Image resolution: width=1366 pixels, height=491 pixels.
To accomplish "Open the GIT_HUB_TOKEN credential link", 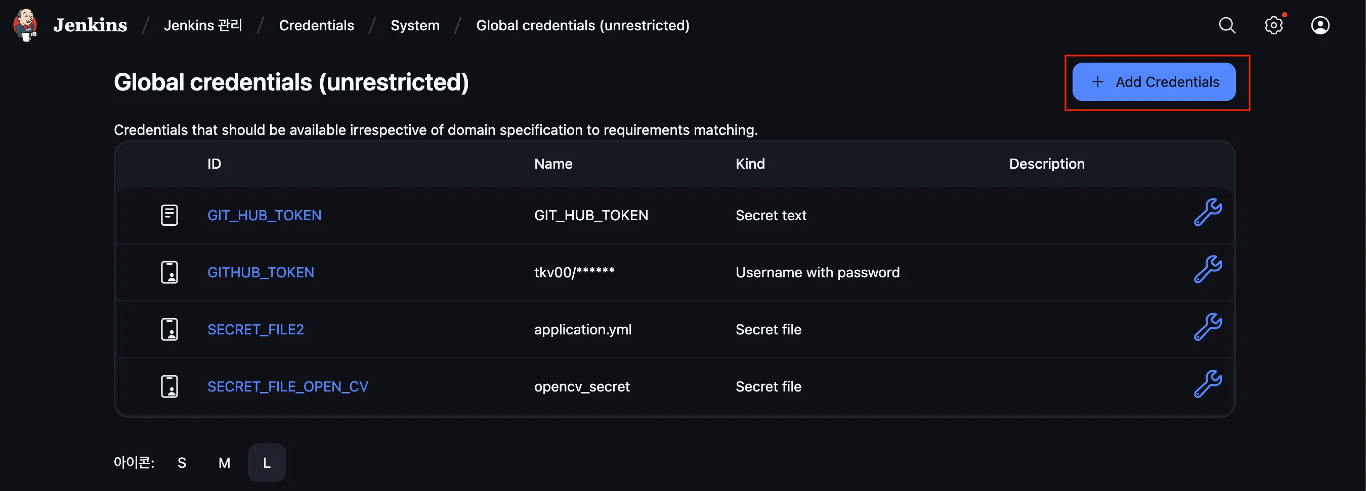I will click(x=264, y=215).
